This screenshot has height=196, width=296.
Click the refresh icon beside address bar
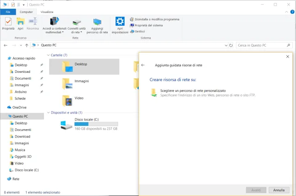coord(231,45)
